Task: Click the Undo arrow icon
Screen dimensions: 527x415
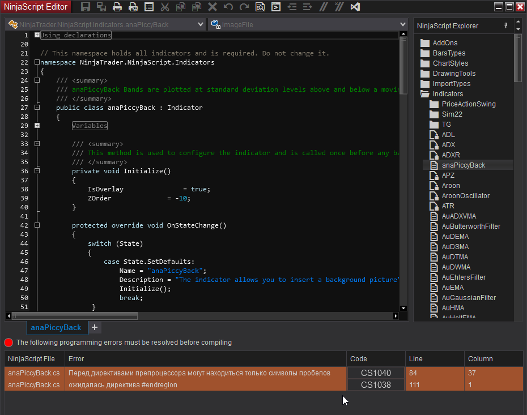Action: click(228, 7)
